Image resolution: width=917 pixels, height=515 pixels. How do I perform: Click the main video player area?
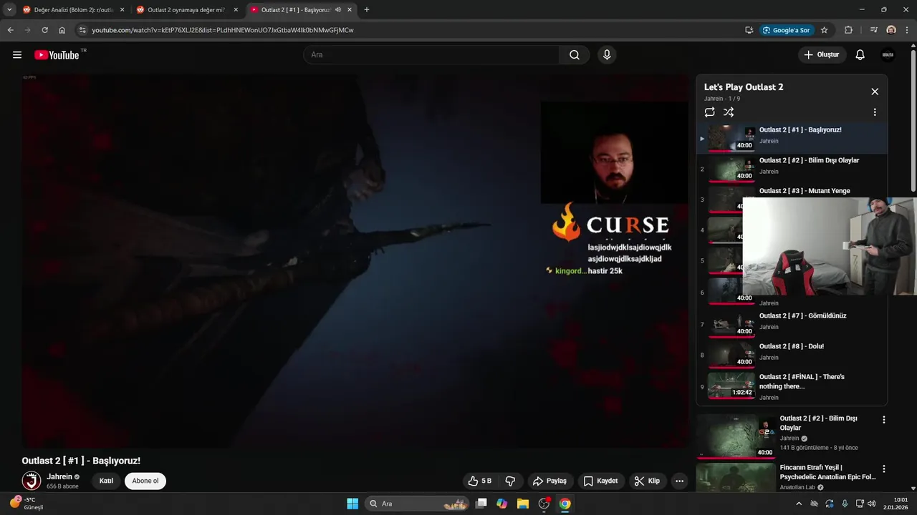[x=355, y=261]
